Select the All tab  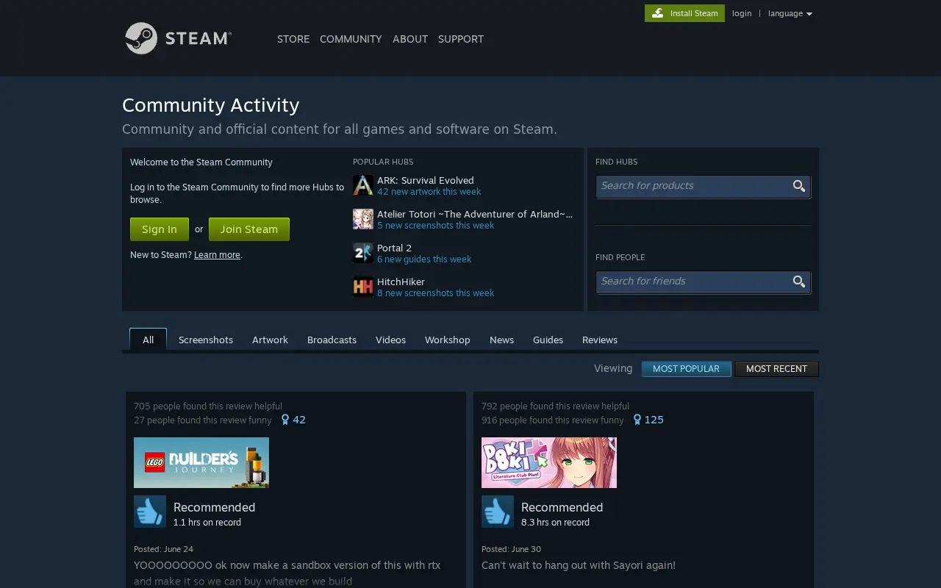pos(149,340)
